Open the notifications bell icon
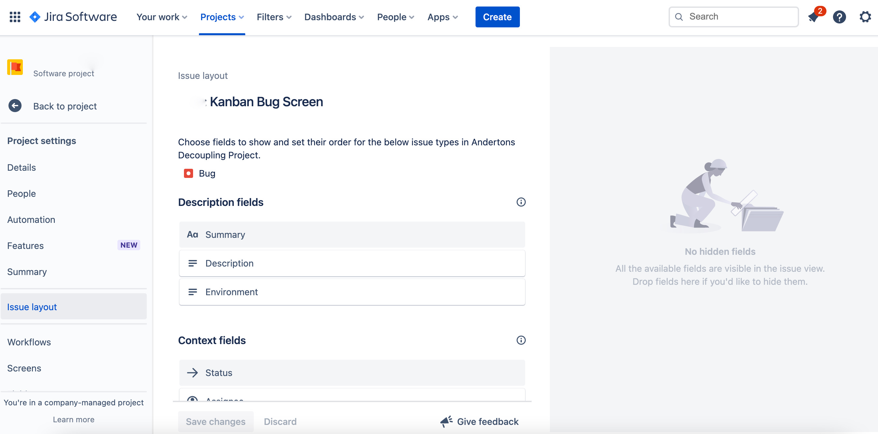 click(x=813, y=17)
